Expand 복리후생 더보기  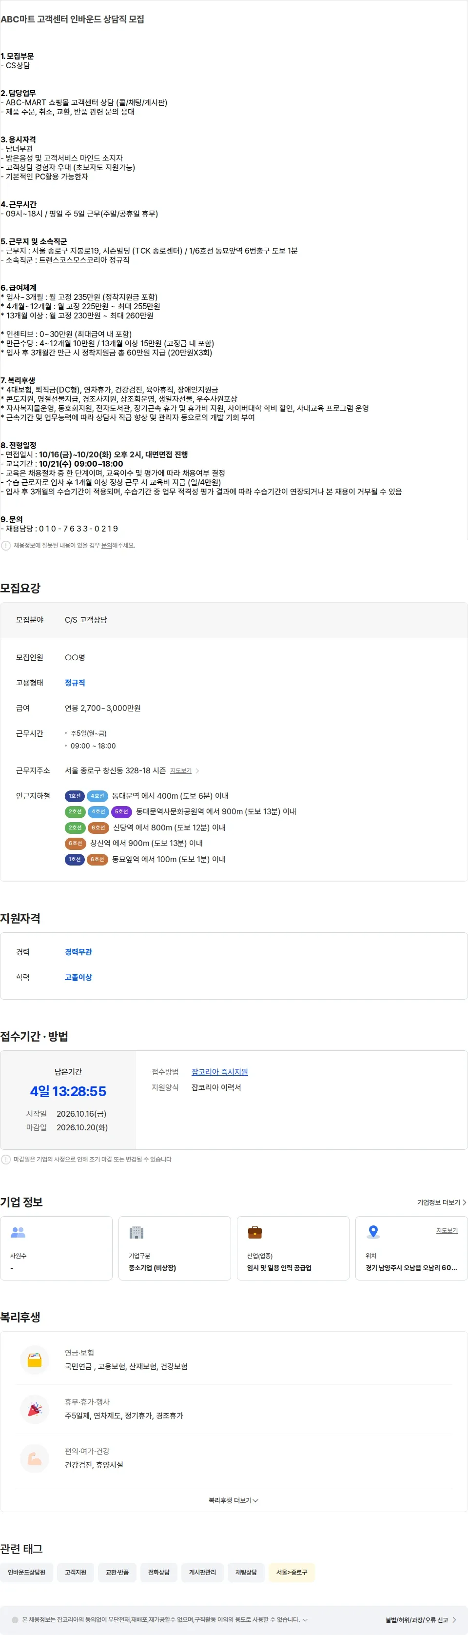pos(234,1500)
